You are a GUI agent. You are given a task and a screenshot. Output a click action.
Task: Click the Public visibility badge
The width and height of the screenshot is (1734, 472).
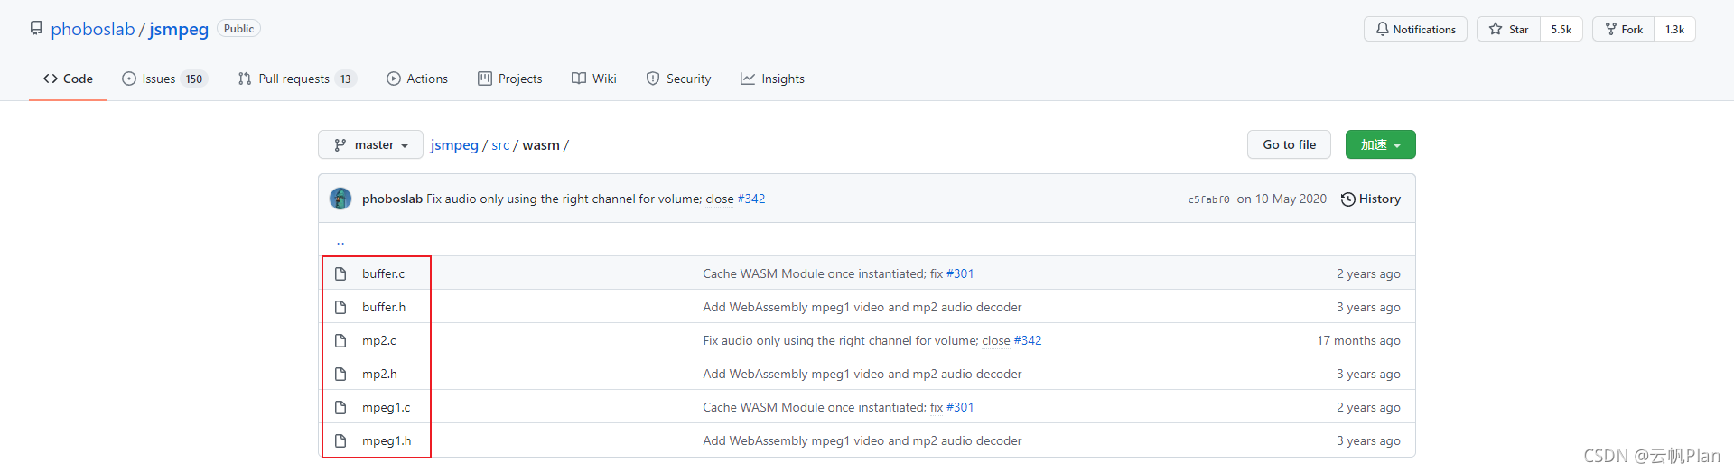point(238,29)
